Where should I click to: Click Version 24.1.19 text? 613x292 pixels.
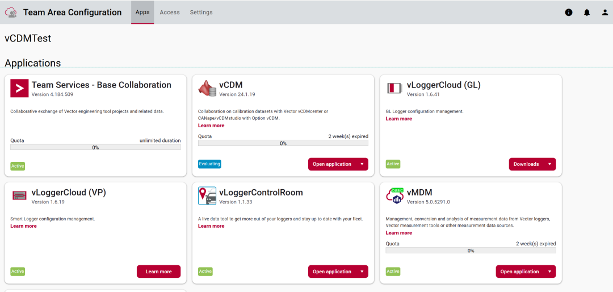click(237, 94)
